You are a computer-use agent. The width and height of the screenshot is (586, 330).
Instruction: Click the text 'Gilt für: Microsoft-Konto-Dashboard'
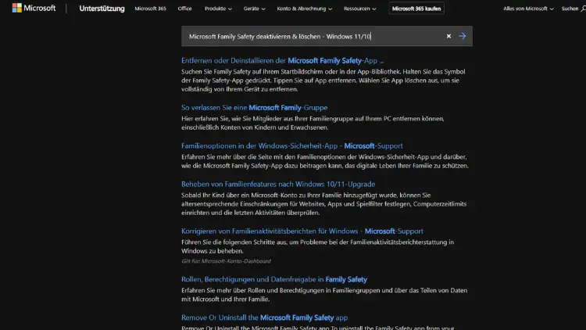[226, 260]
